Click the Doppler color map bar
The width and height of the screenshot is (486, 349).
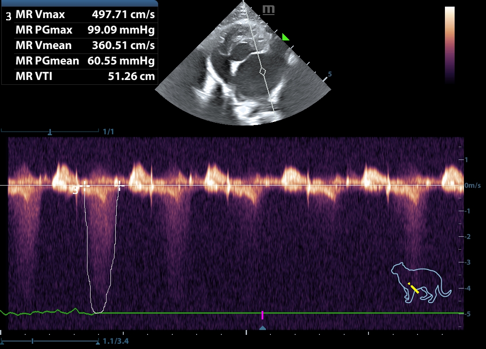[x=449, y=45]
